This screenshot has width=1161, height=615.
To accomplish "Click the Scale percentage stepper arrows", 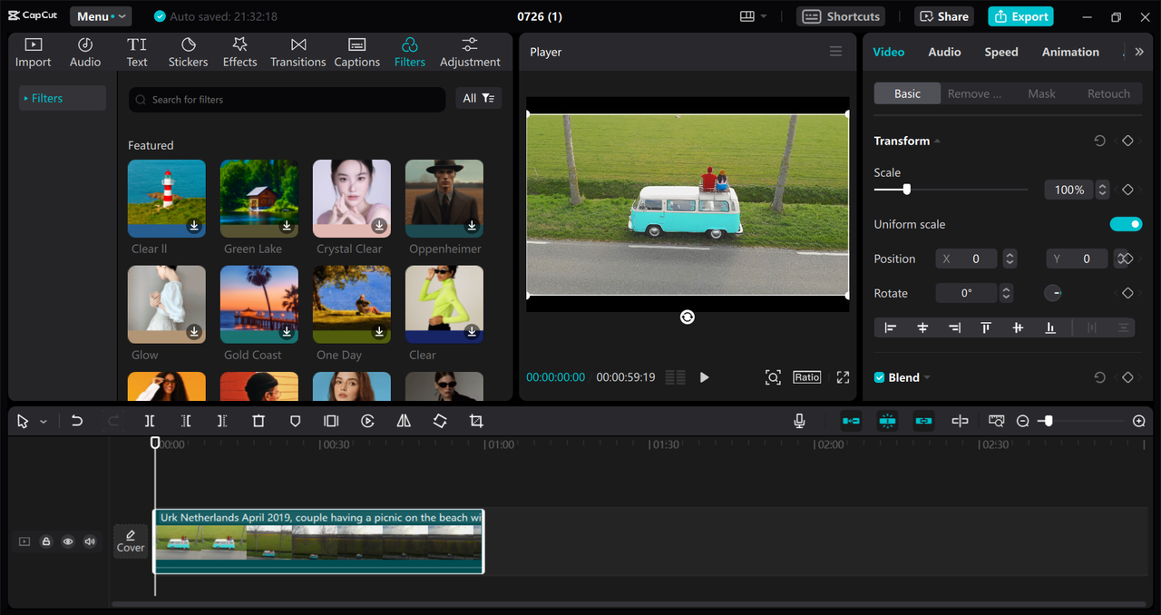I will click(1102, 190).
